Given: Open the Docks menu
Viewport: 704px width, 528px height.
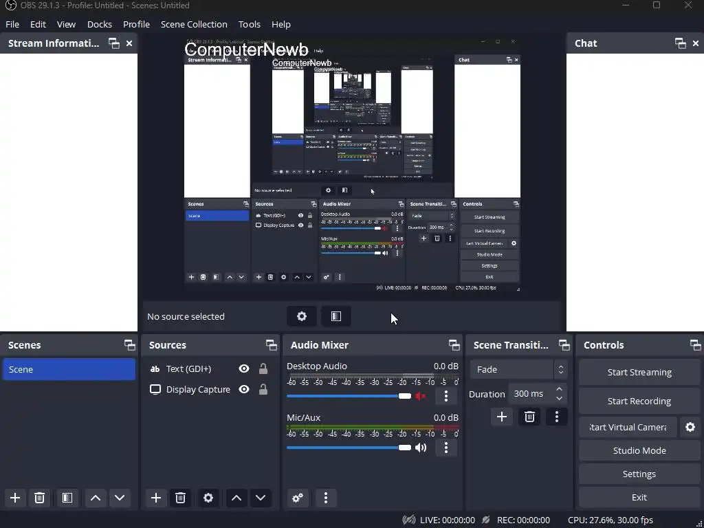Looking at the screenshot, I should pos(99,24).
